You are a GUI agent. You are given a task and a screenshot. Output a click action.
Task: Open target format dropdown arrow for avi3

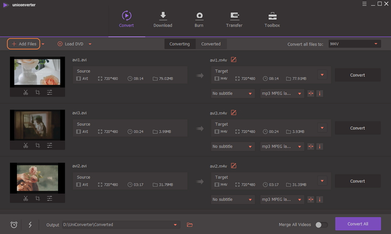(x=322, y=128)
